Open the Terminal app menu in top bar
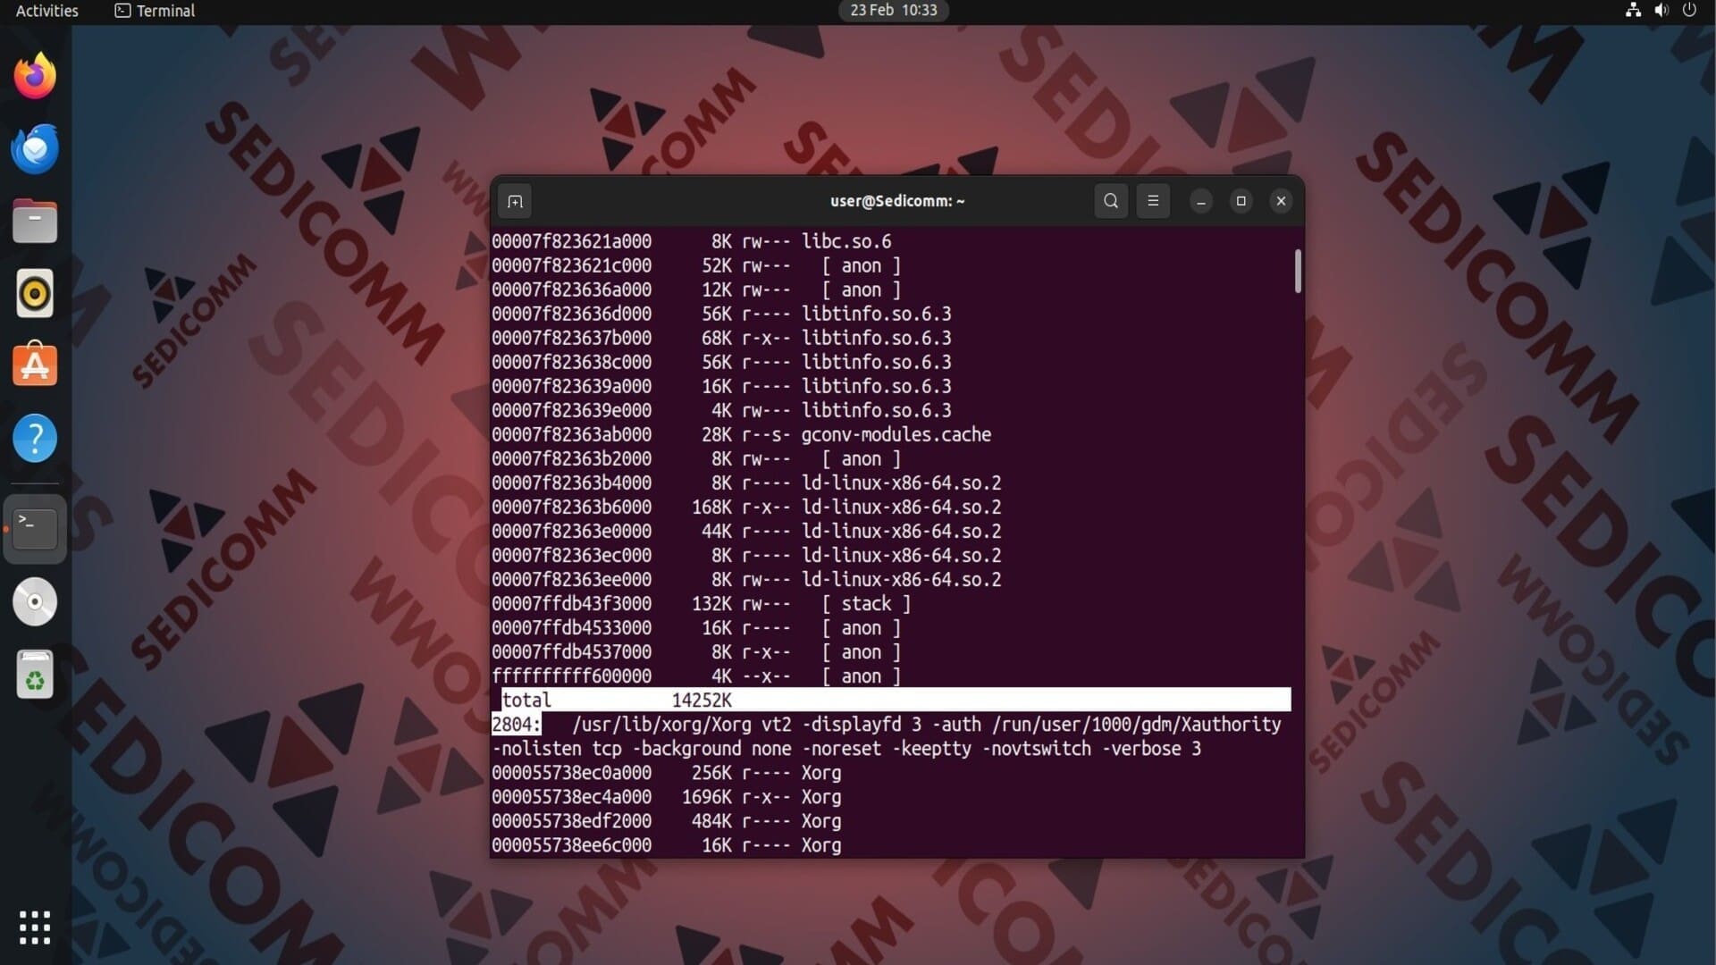The height and width of the screenshot is (965, 1716). click(156, 11)
